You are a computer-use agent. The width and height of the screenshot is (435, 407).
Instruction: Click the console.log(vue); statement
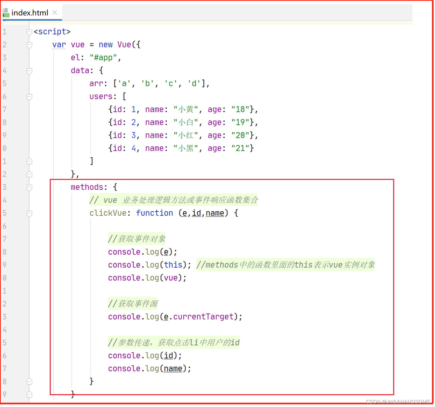[147, 278]
